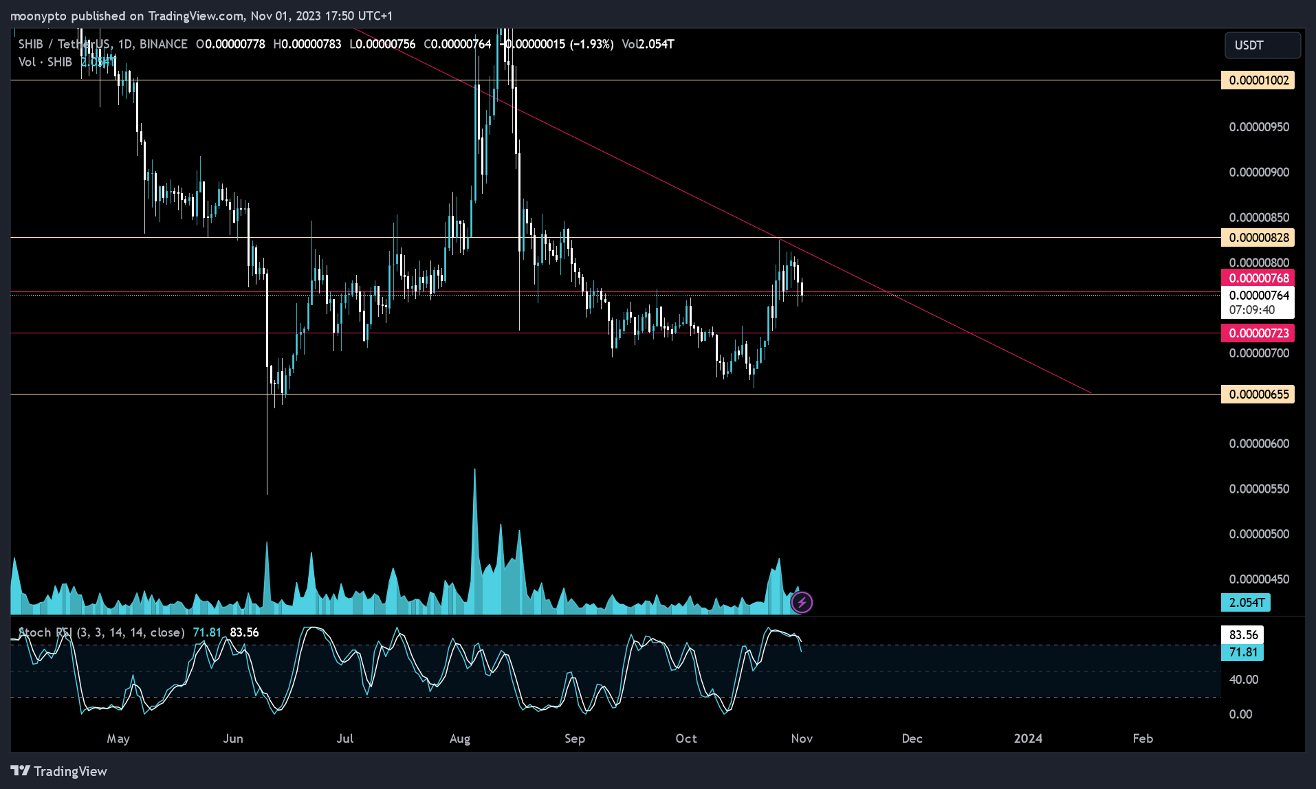The height and width of the screenshot is (789, 1316).
Task: Click the Feb date on time axis
Action: (1143, 739)
